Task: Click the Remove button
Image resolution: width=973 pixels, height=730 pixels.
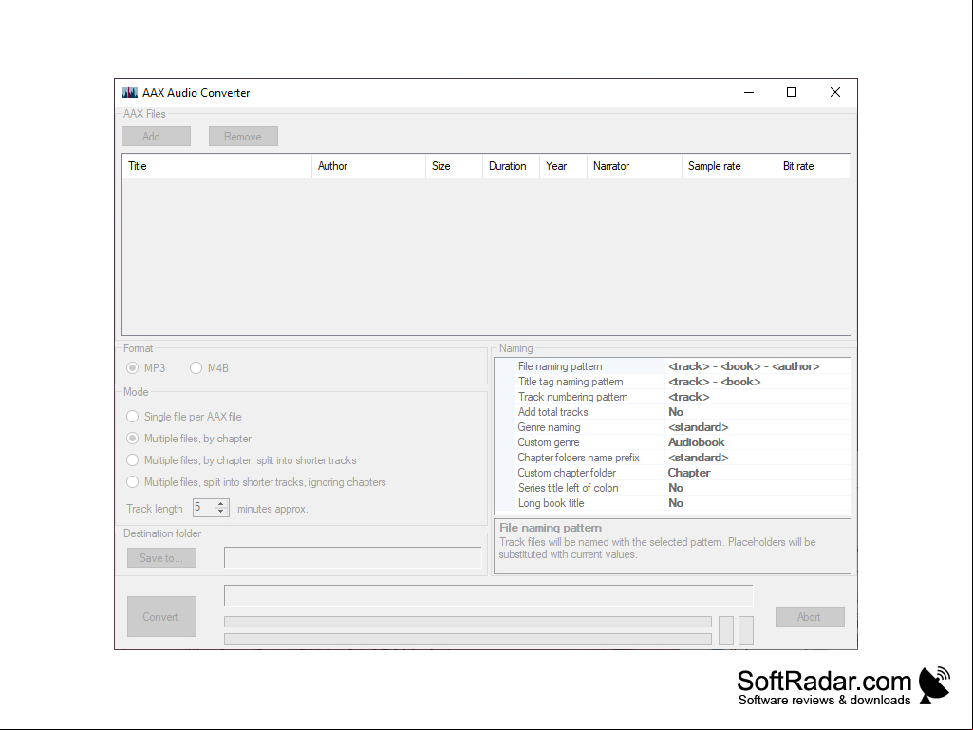Action: pyautogui.click(x=243, y=137)
